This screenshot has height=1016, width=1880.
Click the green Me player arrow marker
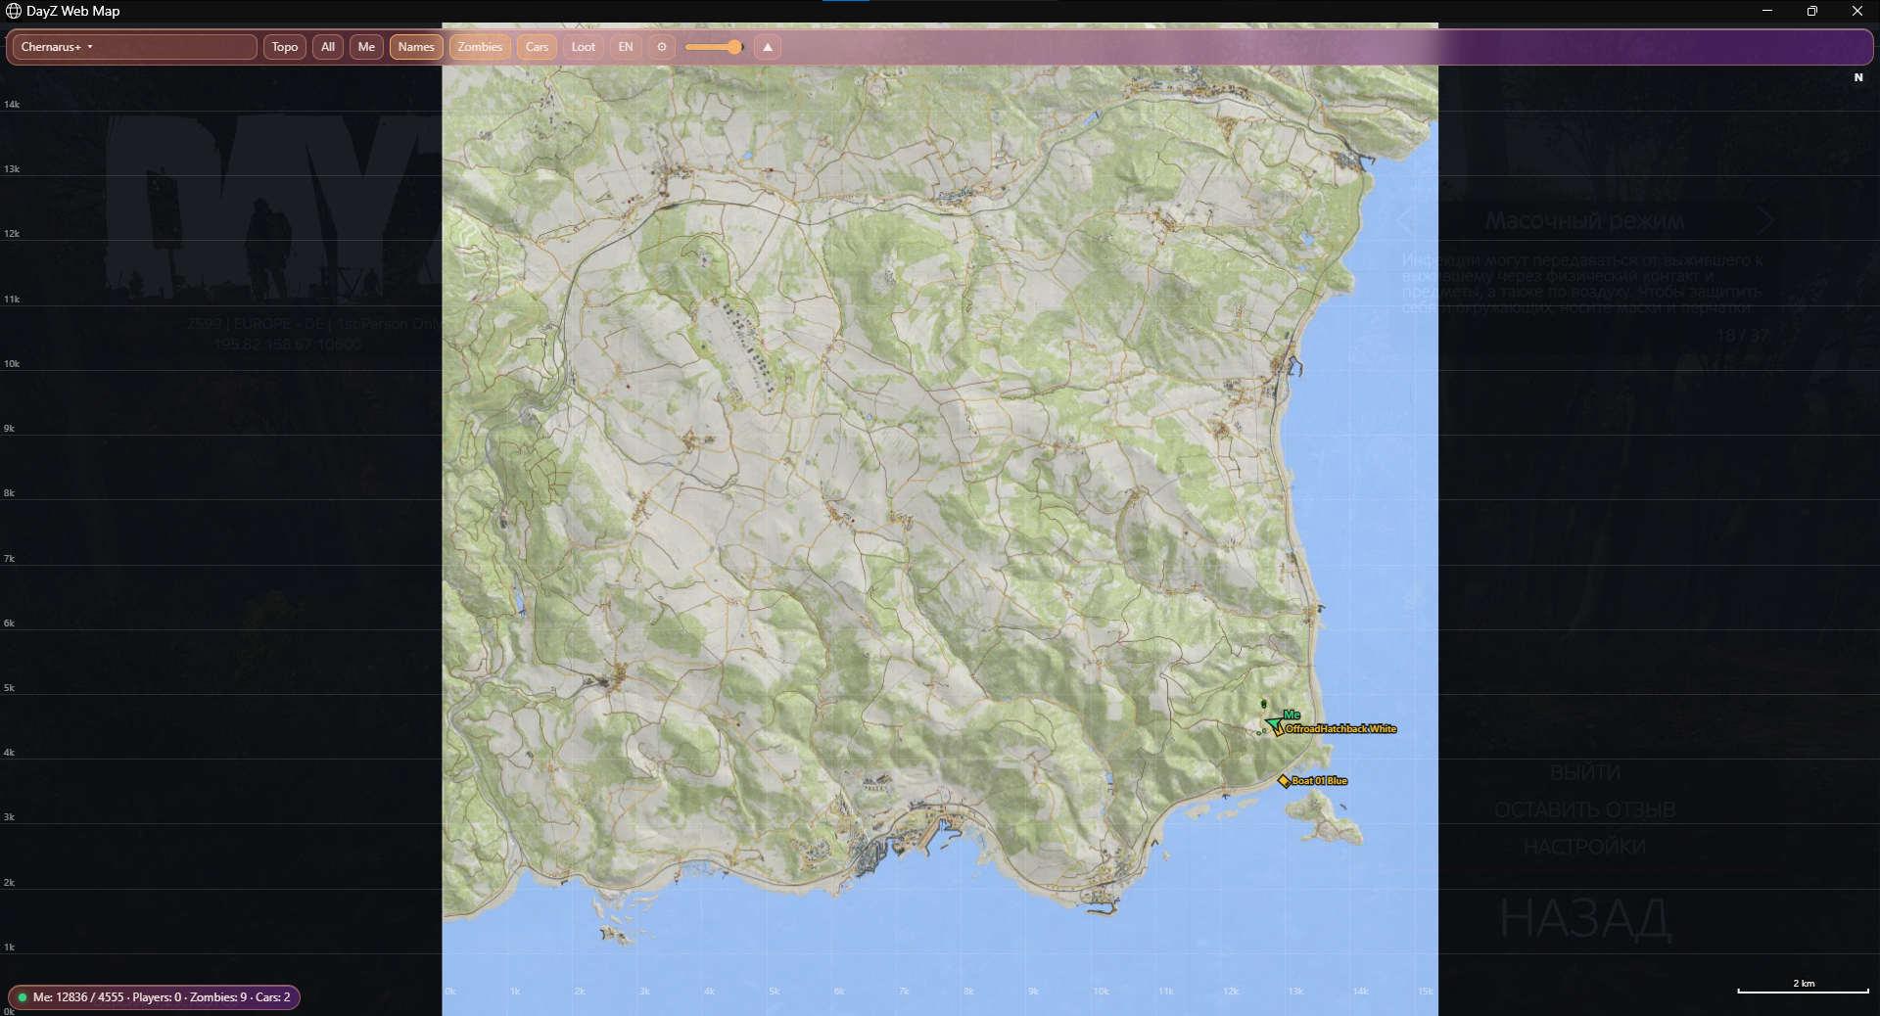coord(1274,723)
